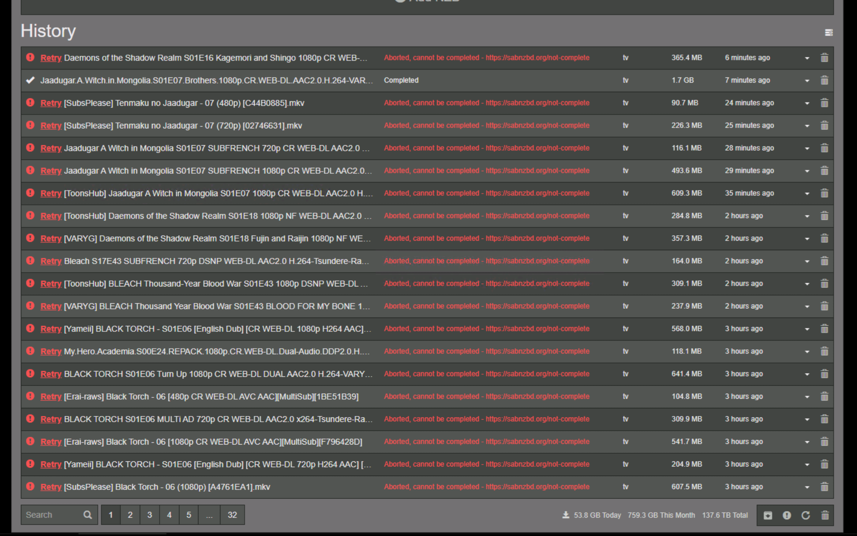Go to history page 1
The height and width of the screenshot is (536, 857).
click(x=111, y=515)
